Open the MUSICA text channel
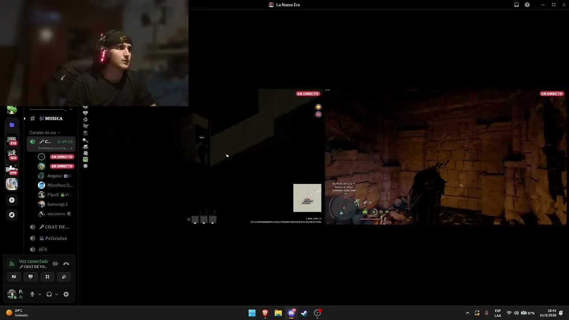The height and width of the screenshot is (320, 569). (x=51, y=119)
